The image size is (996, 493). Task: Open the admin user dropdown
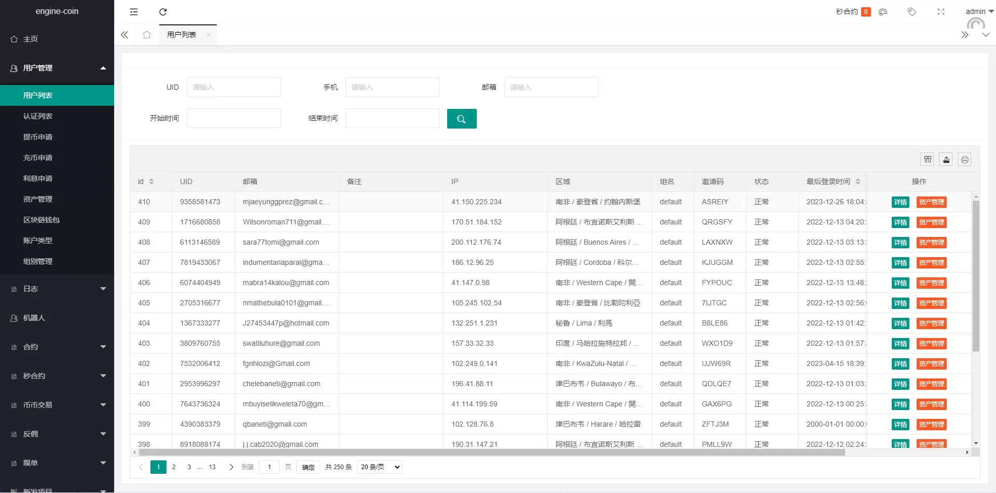[978, 11]
